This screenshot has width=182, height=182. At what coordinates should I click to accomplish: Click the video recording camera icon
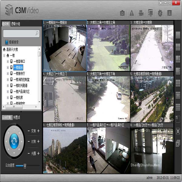(141, 13)
